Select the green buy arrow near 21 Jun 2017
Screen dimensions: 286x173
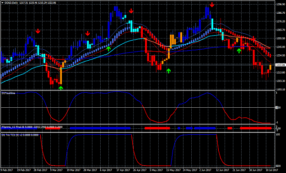click(x=239, y=51)
